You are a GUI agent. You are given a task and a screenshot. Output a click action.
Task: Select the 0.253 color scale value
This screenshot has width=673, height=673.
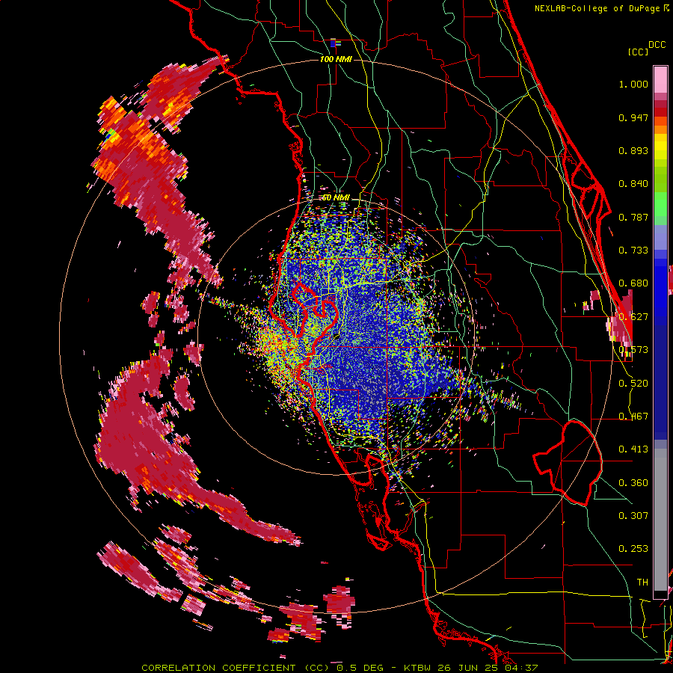(633, 549)
